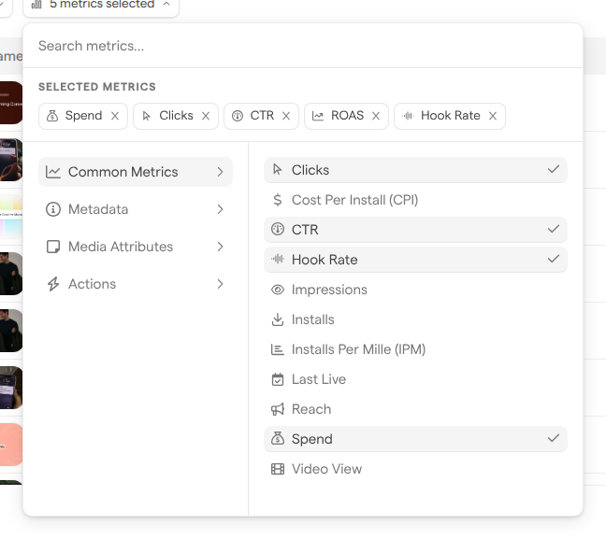Click the checkmark on the CTR row
This screenshot has height=538, width=606.
[x=554, y=229]
